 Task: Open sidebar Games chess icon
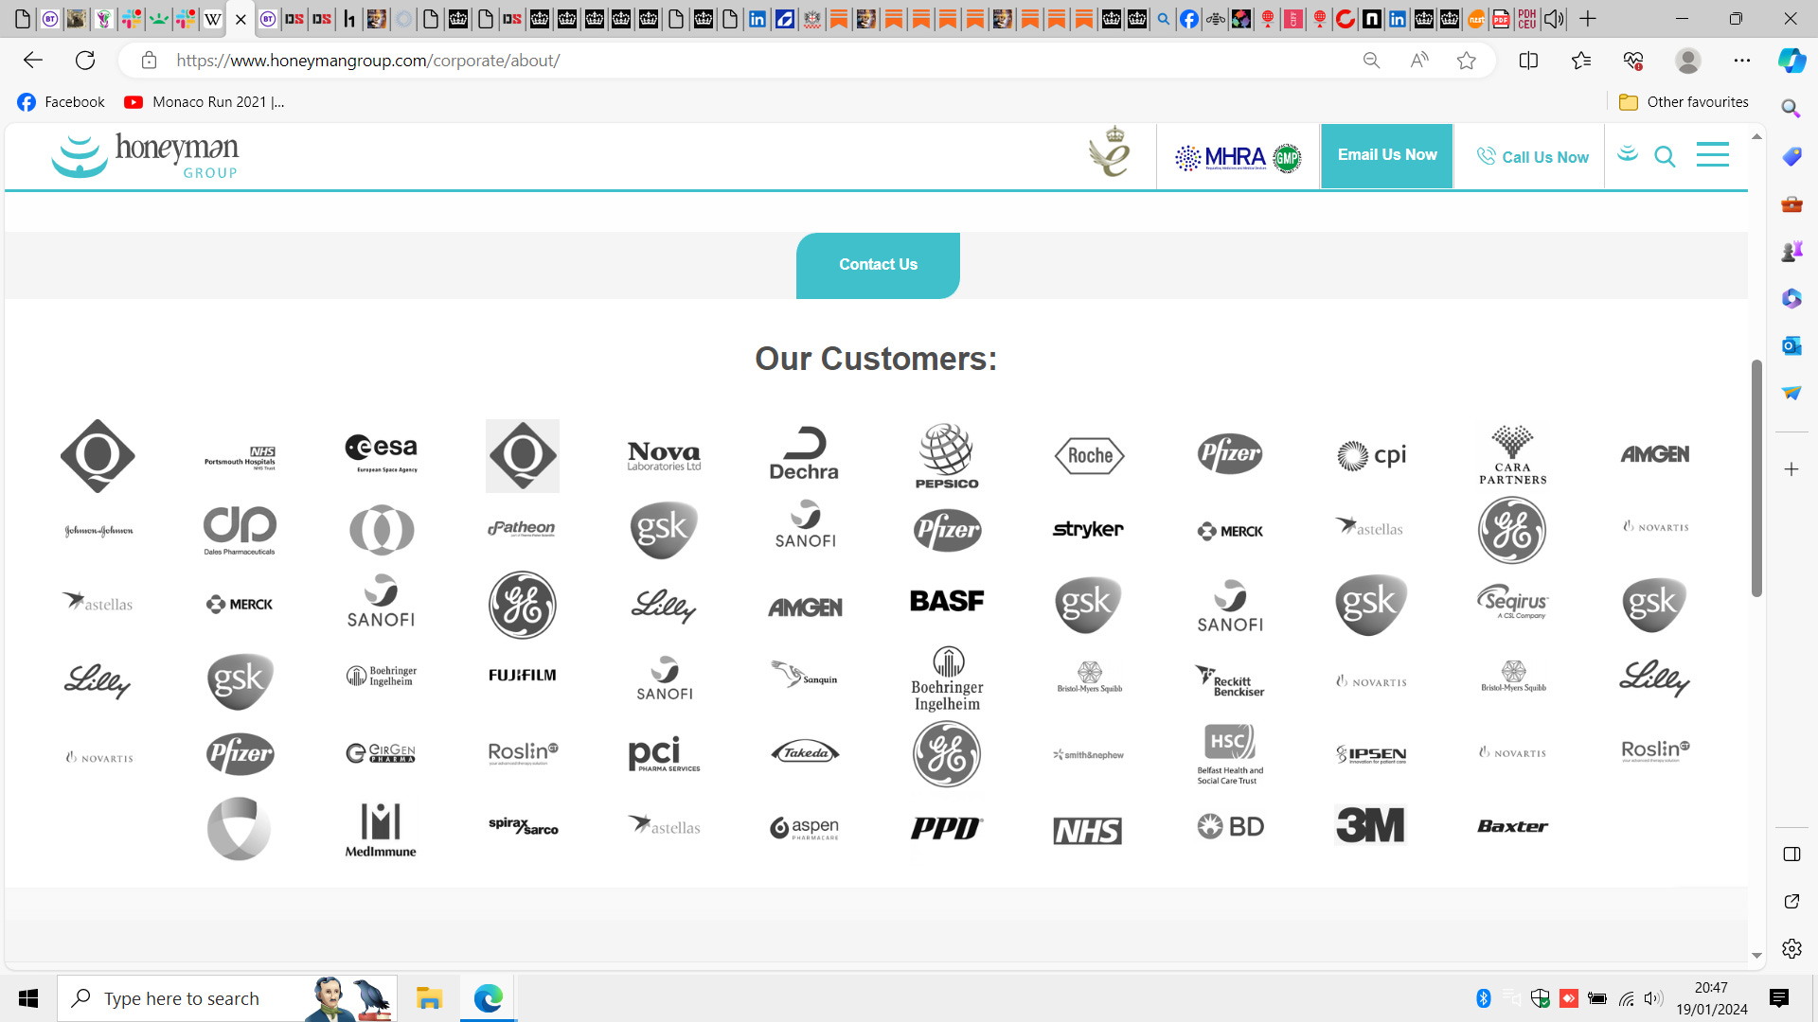[1791, 251]
